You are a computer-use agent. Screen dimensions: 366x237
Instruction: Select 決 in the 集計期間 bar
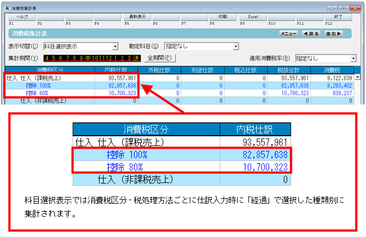coord(136,58)
